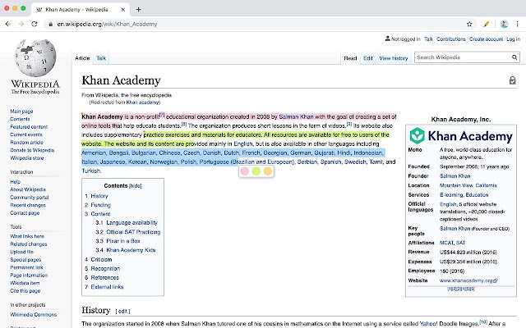Open the View history tab

tap(394, 58)
